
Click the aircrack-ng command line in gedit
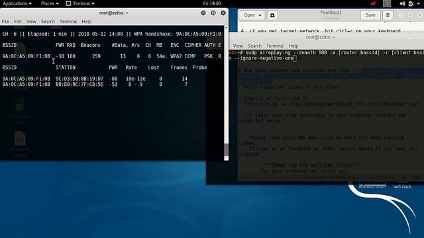pos(332,104)
